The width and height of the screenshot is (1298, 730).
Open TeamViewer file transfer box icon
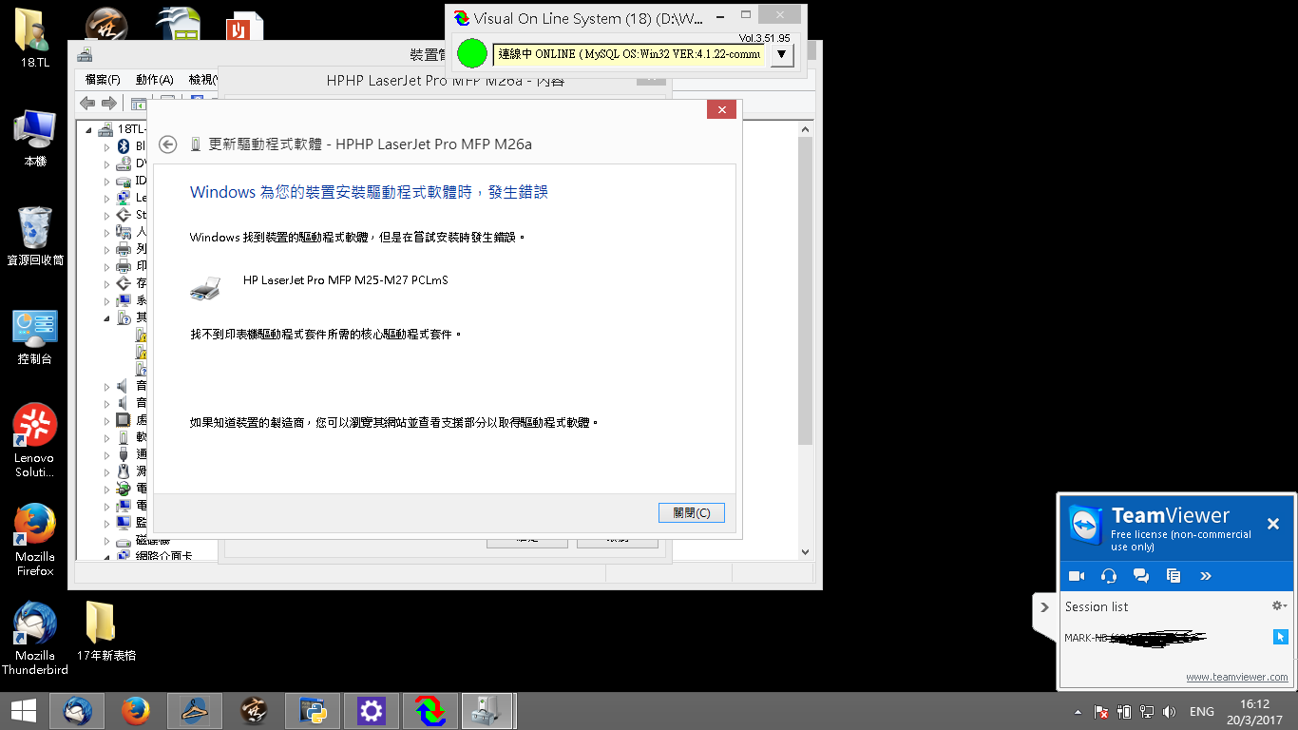[x=1174, y=576]
